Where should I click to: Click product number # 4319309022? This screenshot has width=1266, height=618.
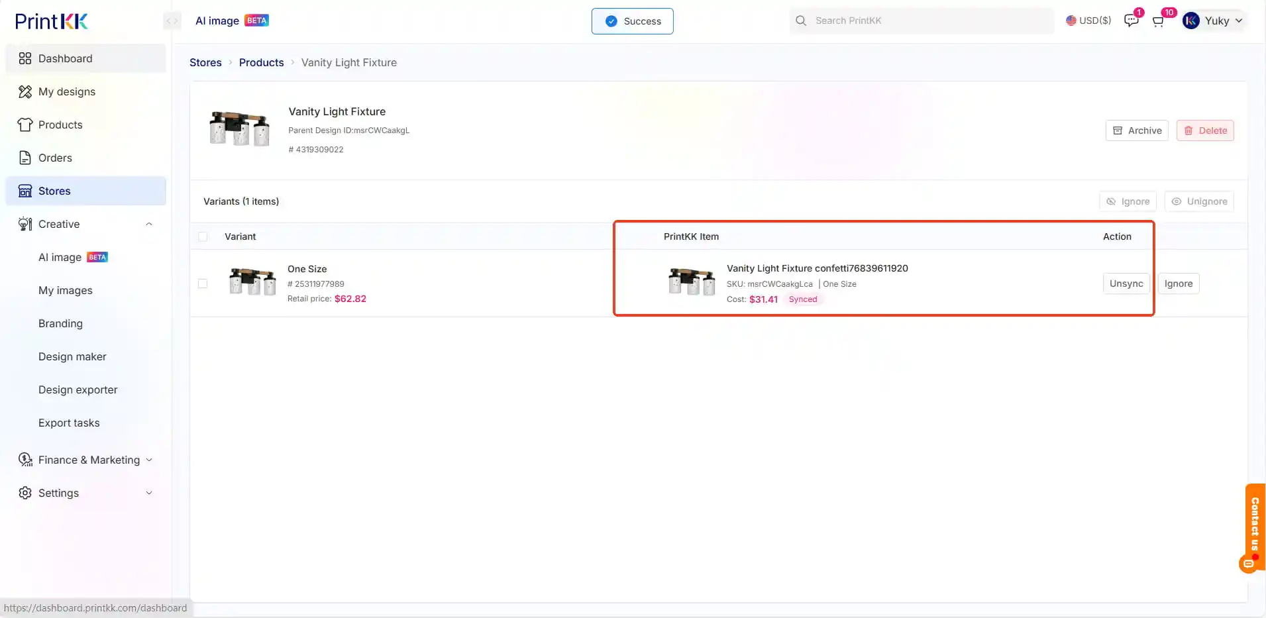[x=316, y=150]
